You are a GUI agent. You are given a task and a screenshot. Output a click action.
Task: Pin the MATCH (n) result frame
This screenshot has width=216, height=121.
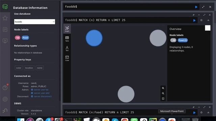coord(193,15)
